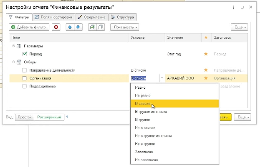Image resolution: width=260 pixels, height=167 pixels.
Task: Click the Параметры group icon
Action: 19,46
